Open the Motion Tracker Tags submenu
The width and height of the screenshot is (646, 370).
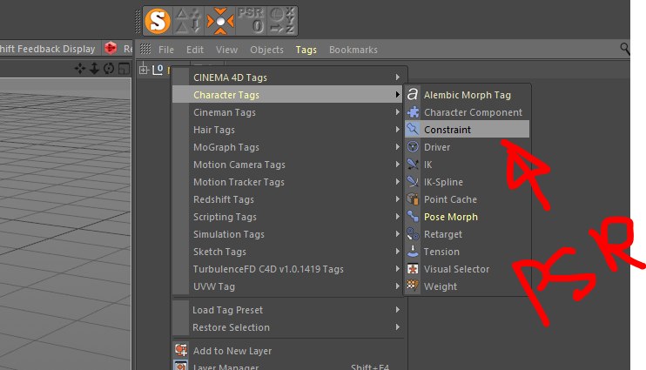(x=289, y=182)
